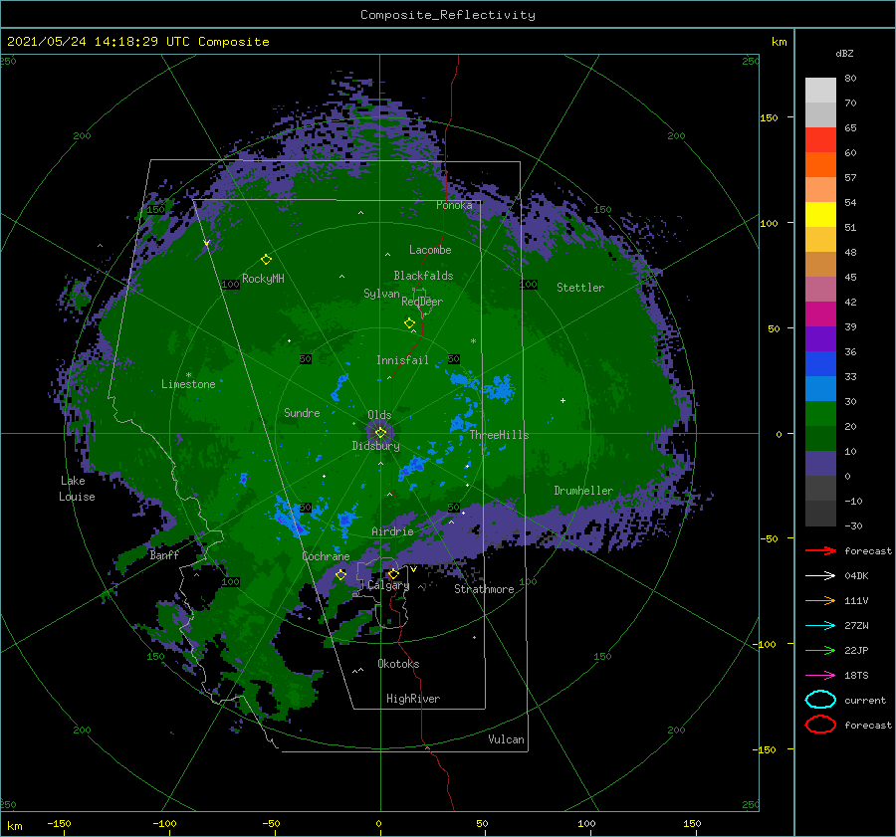Viewport: 896px width, 837px height.
Task: Click the Calgary city label
Action: coord(388,585)
